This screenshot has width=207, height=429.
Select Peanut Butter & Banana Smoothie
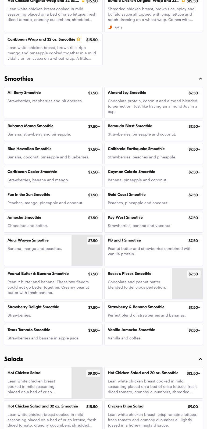tap(53, 283)
